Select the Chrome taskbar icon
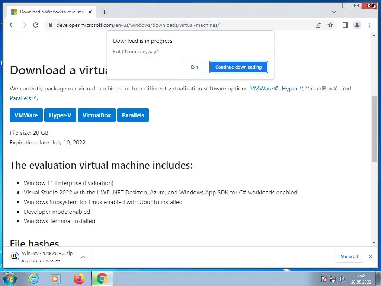Image resolution: width=381 pixels, height=286 pixels. [102, 279]
